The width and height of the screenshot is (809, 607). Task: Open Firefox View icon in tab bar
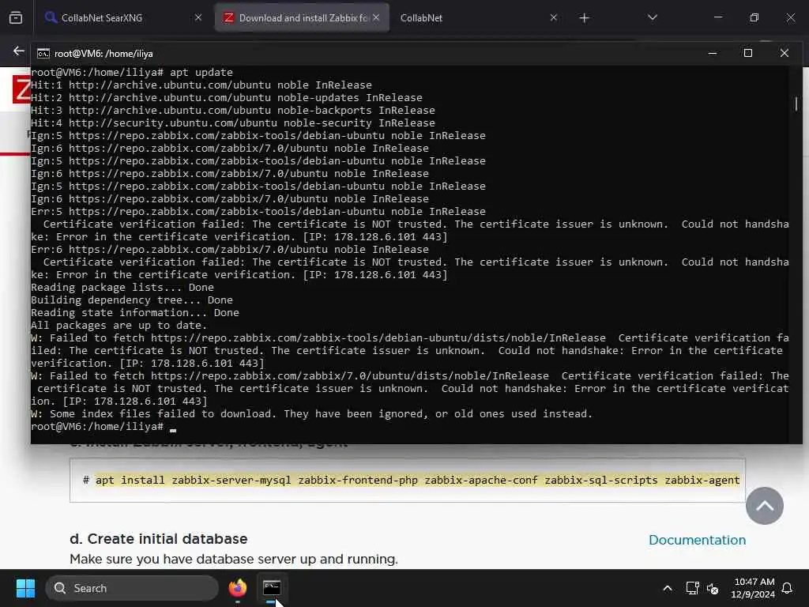[16, 18]
